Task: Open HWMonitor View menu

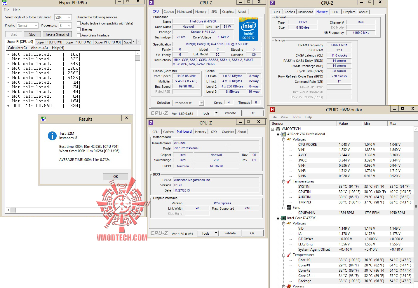Action: pyautogui.click(x=284, y=117)
